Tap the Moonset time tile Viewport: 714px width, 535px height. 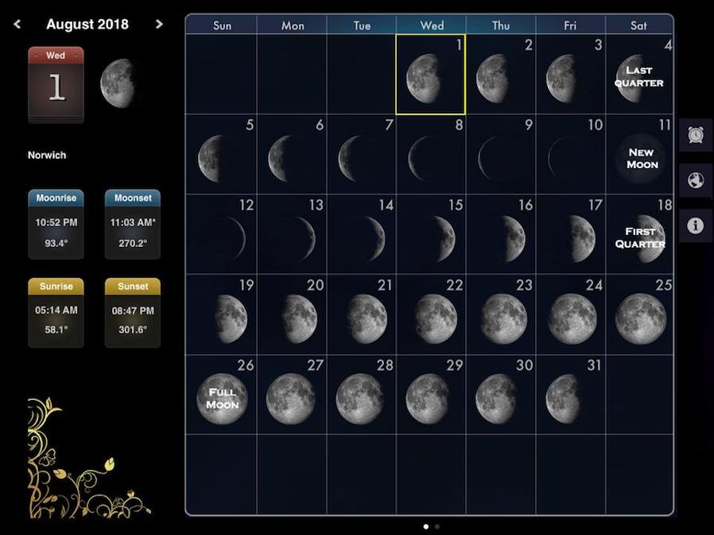[133, 224]
